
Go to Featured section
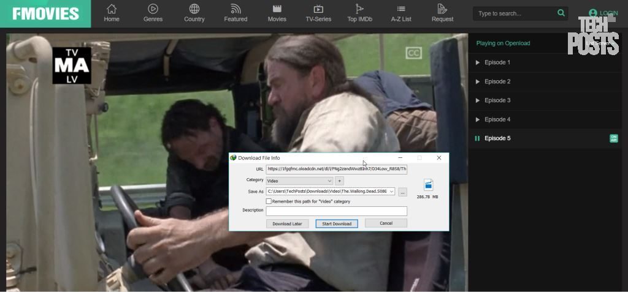[235, 13]
